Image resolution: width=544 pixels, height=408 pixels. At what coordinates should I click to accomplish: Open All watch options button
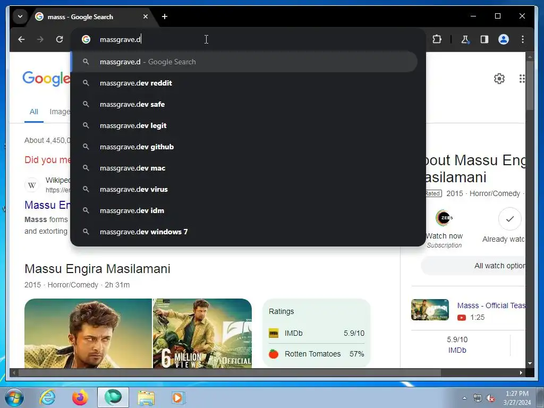point(474,266)
